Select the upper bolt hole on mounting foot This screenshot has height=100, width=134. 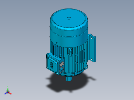point(92,38)
